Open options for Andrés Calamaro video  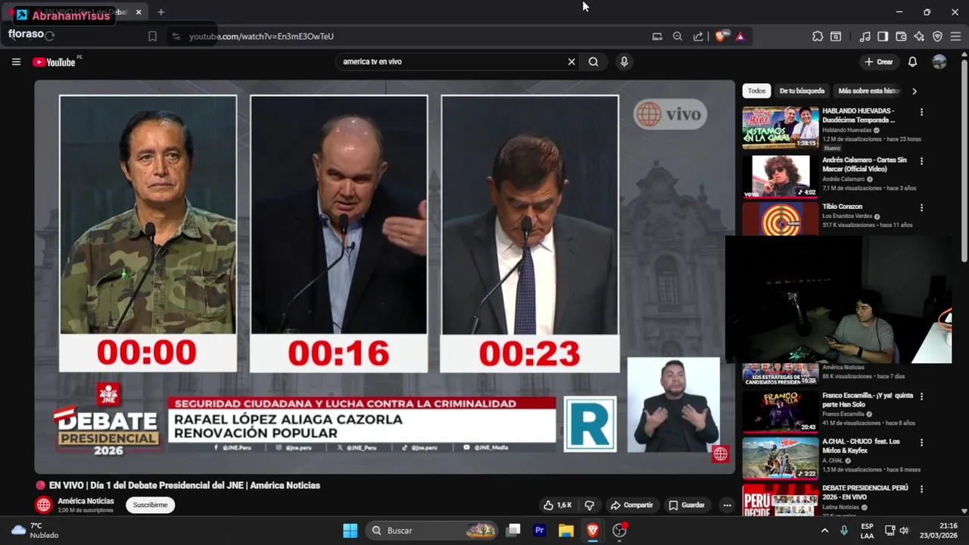coord(921,161)
